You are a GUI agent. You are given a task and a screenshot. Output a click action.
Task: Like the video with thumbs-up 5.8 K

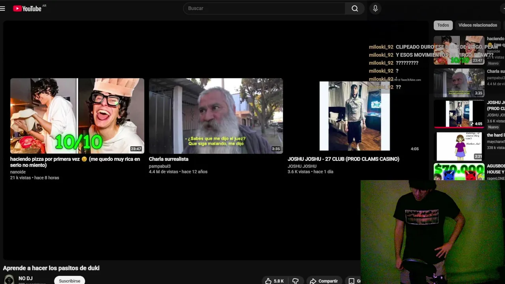coord(275,281)
